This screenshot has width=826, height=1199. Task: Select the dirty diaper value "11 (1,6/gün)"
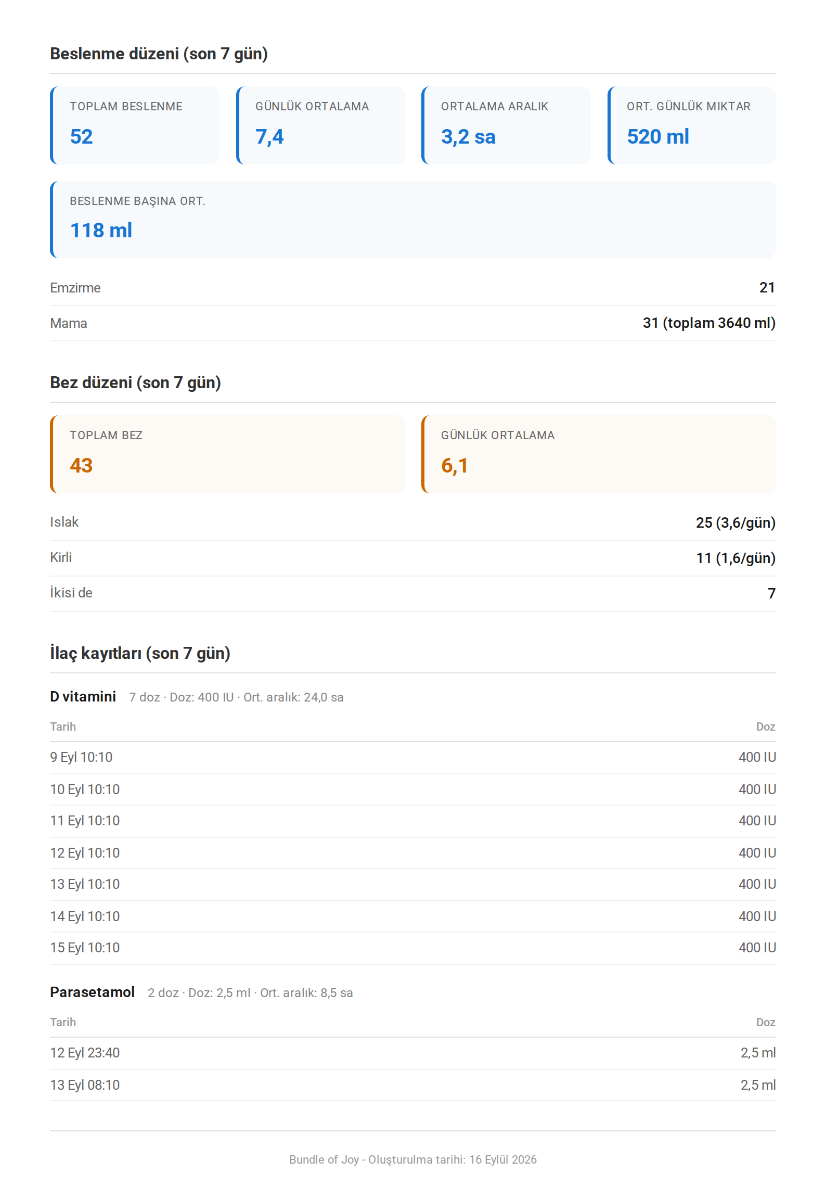click(x=736, y=558)
